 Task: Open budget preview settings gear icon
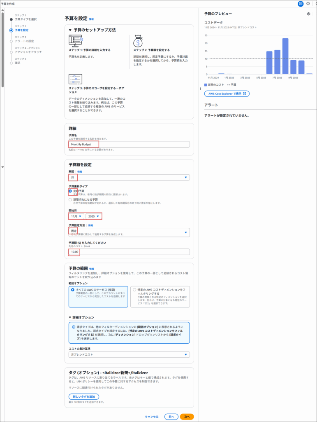click(308, 14)
